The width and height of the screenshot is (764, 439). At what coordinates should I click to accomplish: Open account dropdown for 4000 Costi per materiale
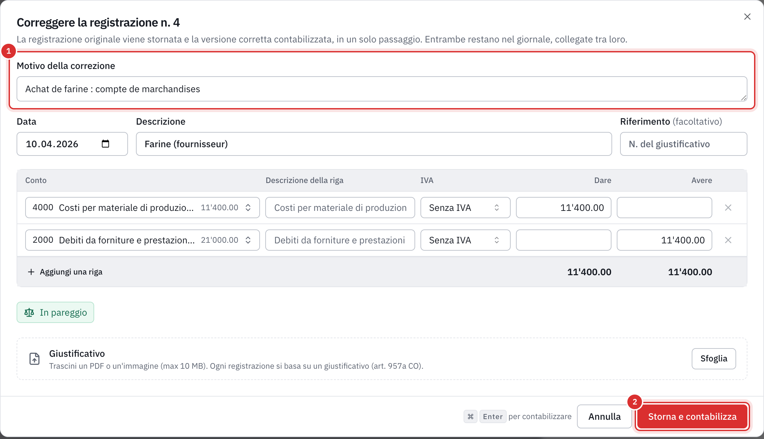(143, 208)
